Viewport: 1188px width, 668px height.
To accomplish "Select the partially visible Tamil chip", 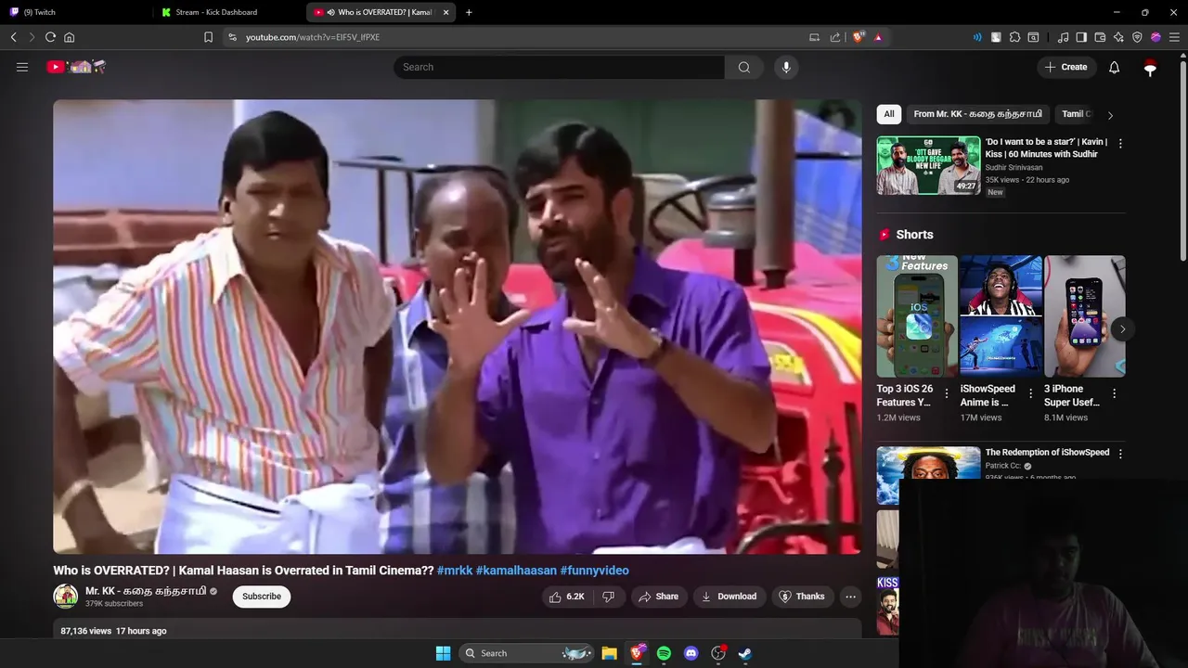I will tap(1077, 114).
